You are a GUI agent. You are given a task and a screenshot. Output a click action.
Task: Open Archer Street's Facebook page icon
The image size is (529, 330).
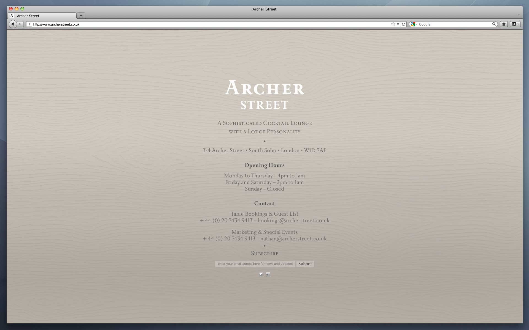(x=268, y=274)
